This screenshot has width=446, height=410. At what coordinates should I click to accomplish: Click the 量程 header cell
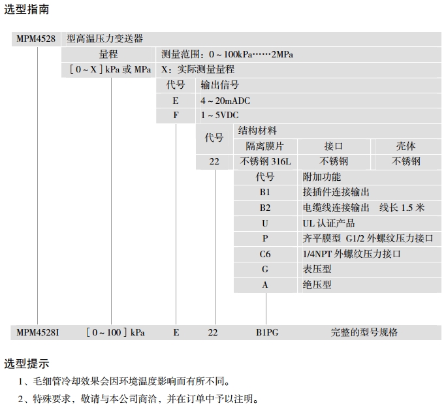pos(108,54)
